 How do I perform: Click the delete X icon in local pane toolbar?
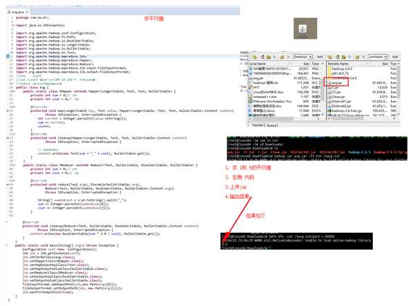point(289,57)
